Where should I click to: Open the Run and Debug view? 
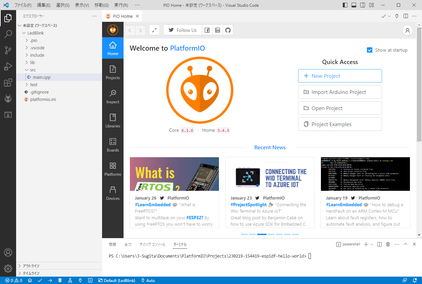(x=8, y=66)
